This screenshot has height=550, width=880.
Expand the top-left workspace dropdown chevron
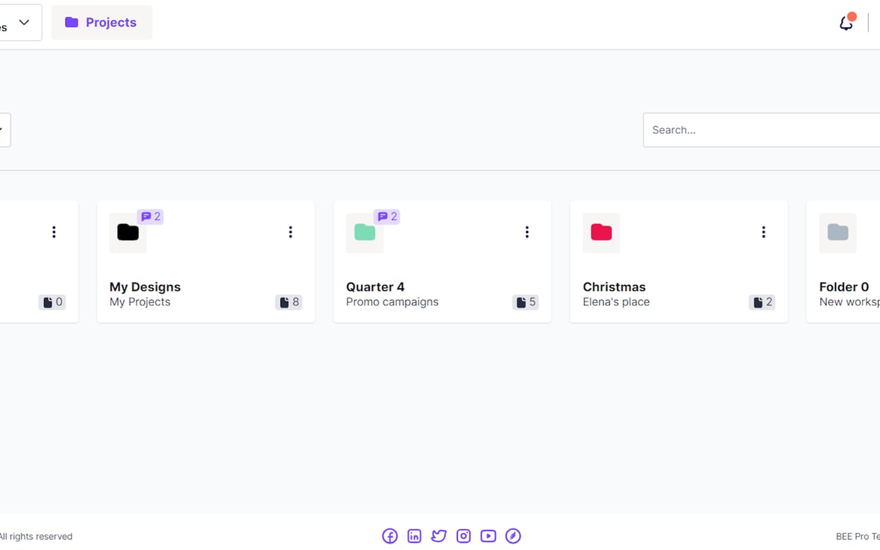(x=24, y=22)
